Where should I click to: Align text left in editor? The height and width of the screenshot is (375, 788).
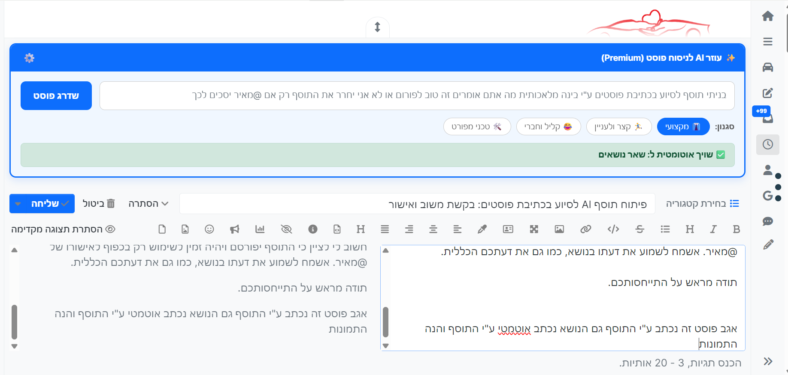click(458, 229)
